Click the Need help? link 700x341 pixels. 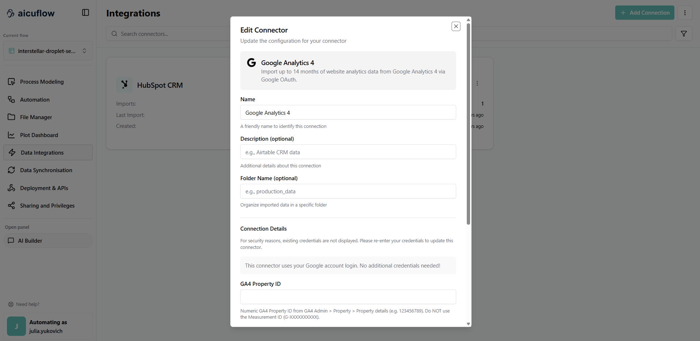click(27, 304)
